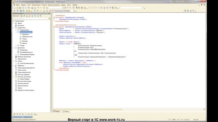Delete object with the red X icon

click(x=30, y=16)
